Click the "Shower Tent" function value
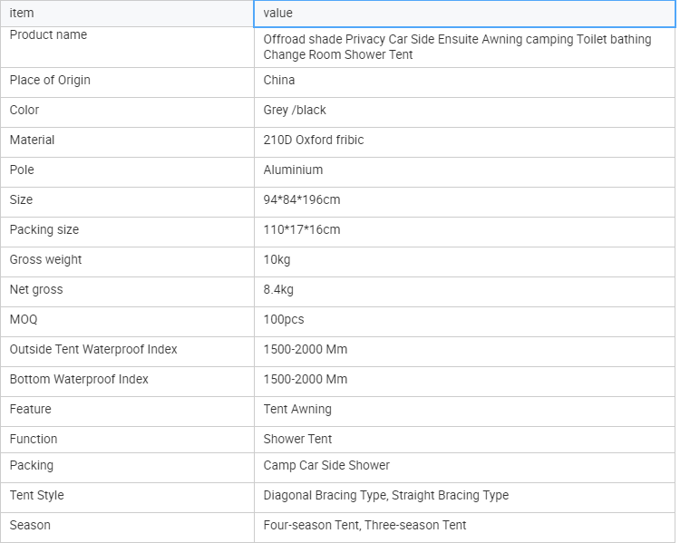 click(x=297, y=439)
